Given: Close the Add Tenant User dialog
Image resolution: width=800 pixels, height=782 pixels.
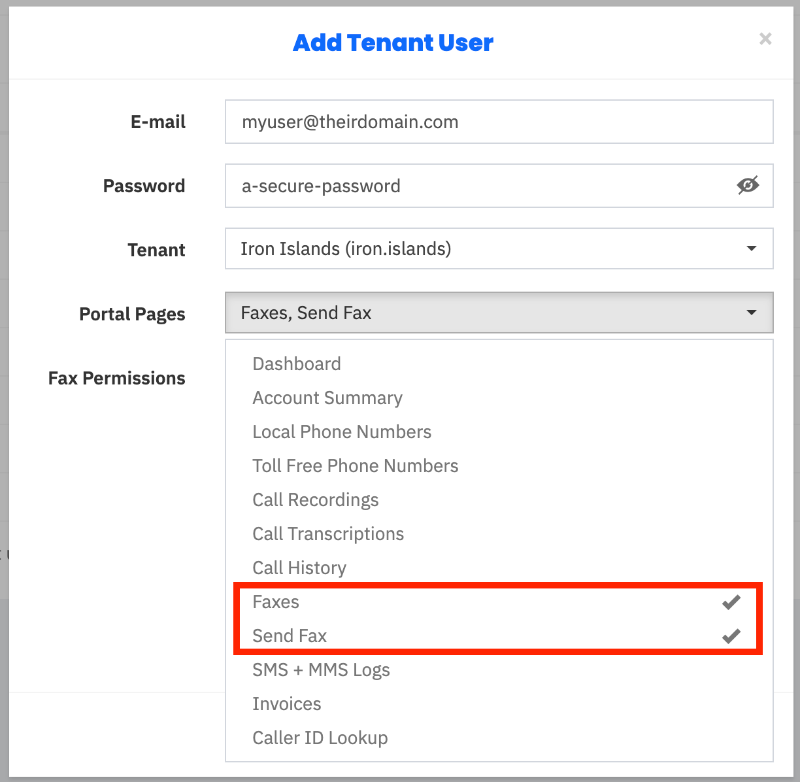Looking at the screenshot, I should click(x=765, y=39).
